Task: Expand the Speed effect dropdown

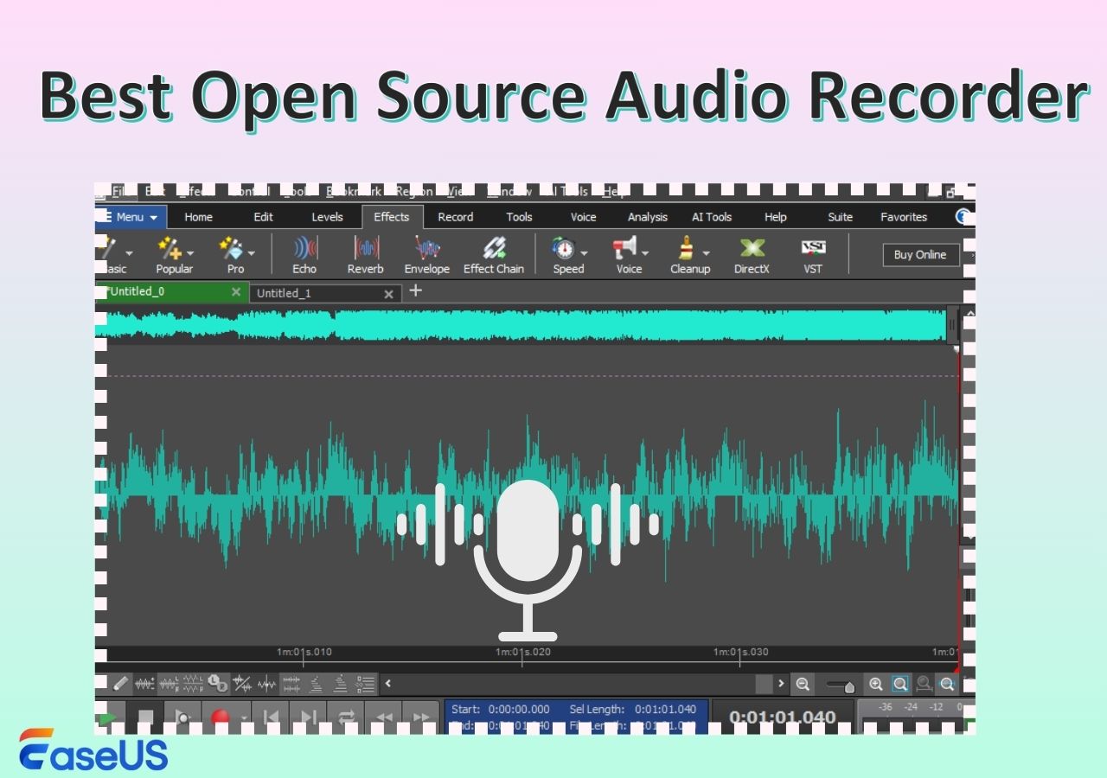Action: 584,253
